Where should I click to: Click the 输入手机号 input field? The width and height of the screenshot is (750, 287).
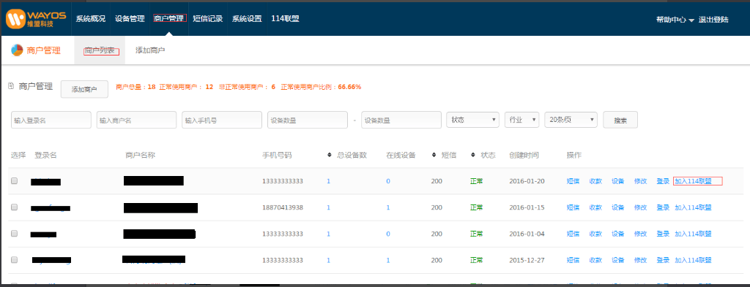[222, 120]
